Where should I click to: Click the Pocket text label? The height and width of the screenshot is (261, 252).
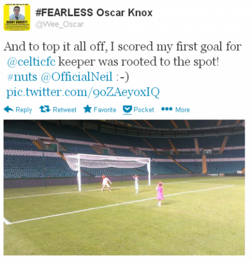click(x=144, y=110)
